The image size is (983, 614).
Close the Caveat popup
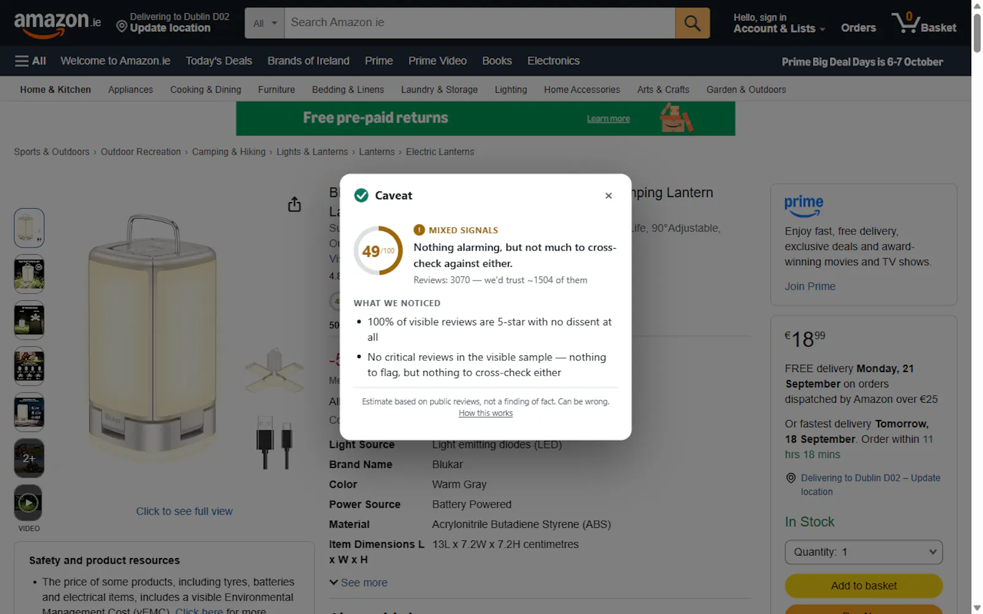pyautogui.click(x=608, y=196)
